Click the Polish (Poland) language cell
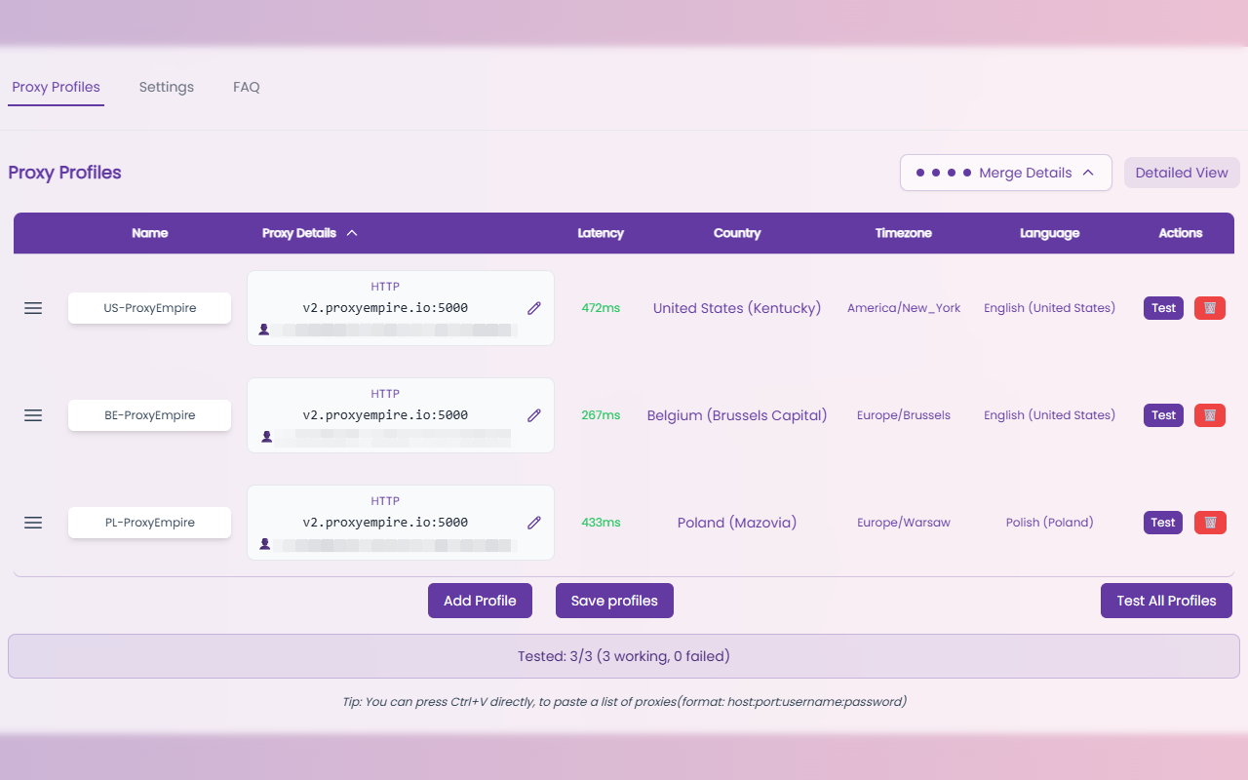 (1049, 523)
